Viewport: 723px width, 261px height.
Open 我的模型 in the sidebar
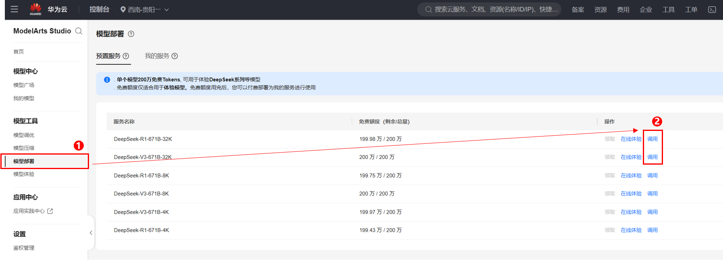(24, 98)
